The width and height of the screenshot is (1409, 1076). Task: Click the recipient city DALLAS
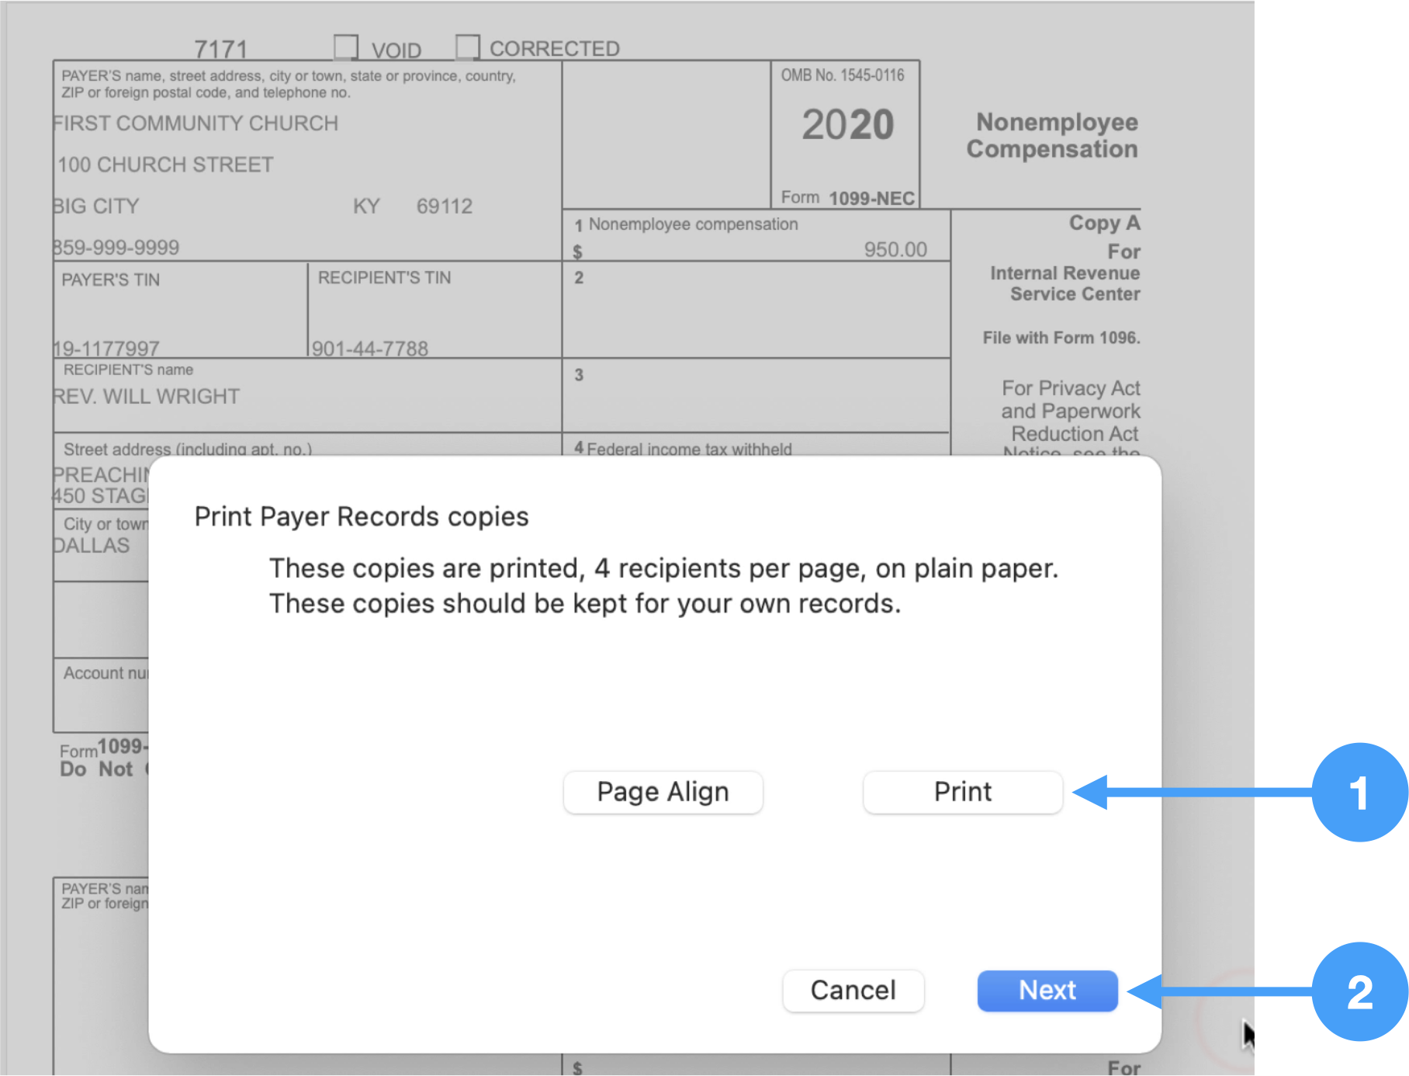pos(92,546)
